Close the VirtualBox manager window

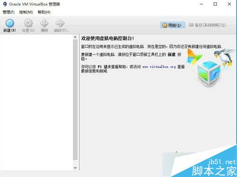(x=229, y=4)
